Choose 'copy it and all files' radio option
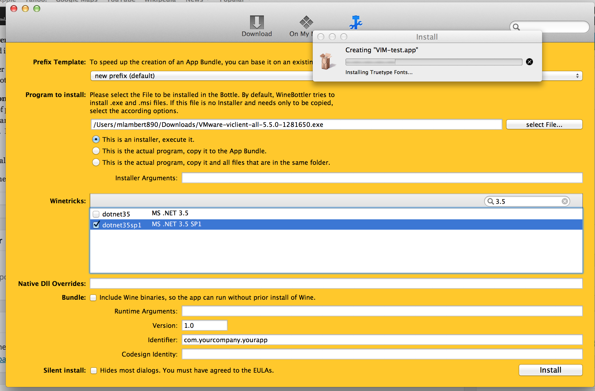Screen dimensions: 595x391 pos(96,162)
